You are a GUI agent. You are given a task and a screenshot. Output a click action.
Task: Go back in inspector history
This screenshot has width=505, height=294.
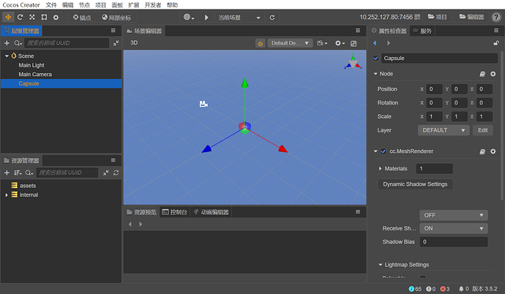375,43
